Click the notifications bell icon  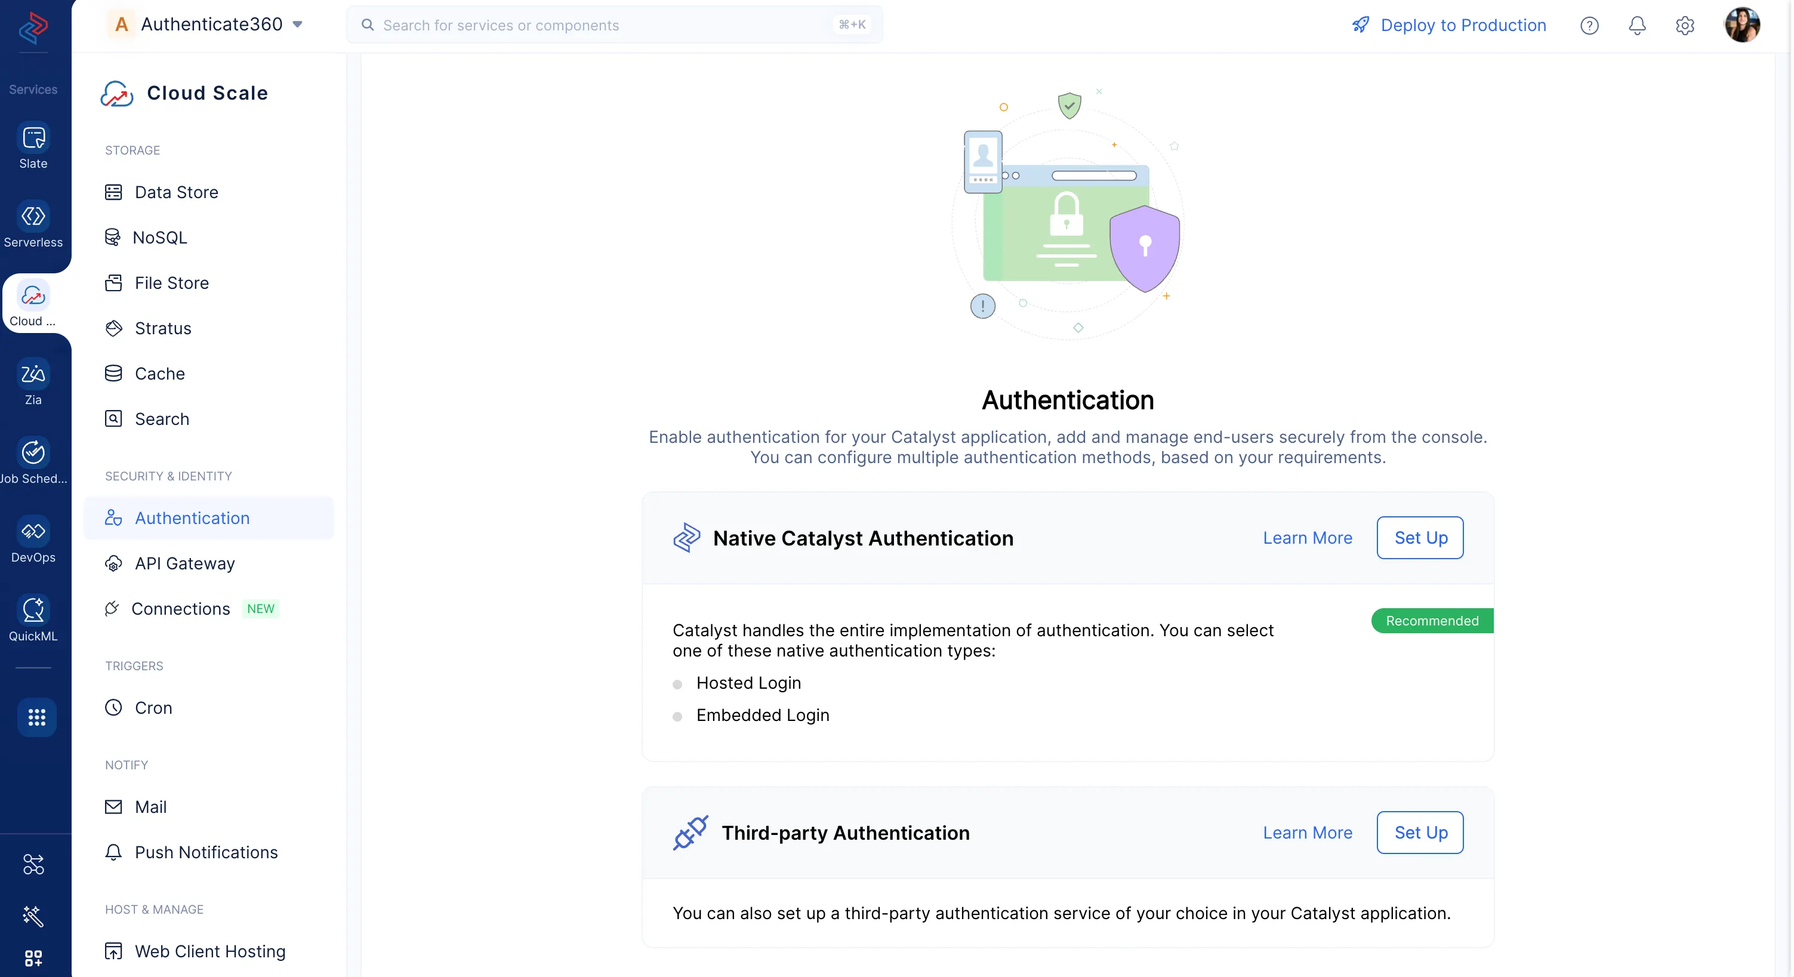(x=1636, y=26)
